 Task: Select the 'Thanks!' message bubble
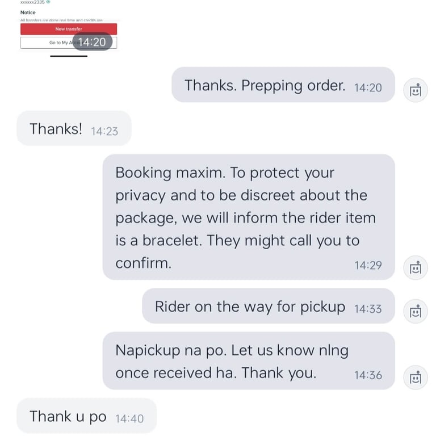pyautogui.click(x=74, y=128)
